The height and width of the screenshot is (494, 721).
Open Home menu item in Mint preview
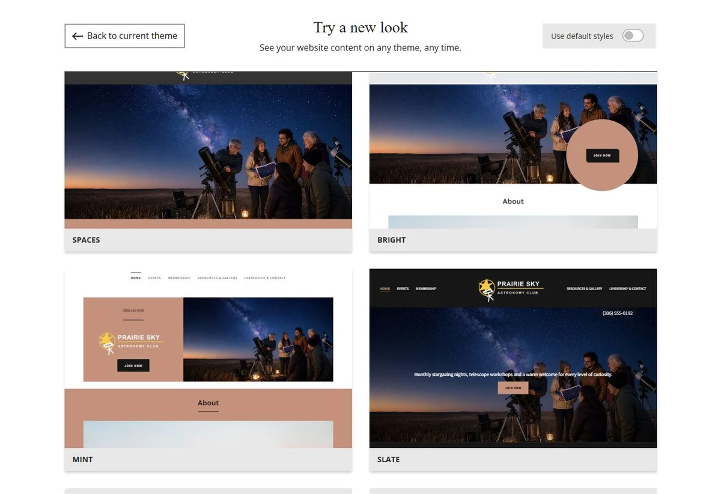[x=136, y=278]
